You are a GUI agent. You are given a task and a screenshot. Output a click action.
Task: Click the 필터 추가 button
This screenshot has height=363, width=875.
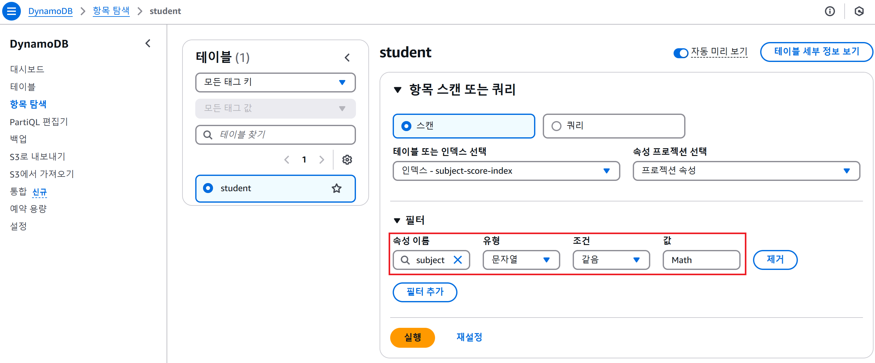coord(425,292)
